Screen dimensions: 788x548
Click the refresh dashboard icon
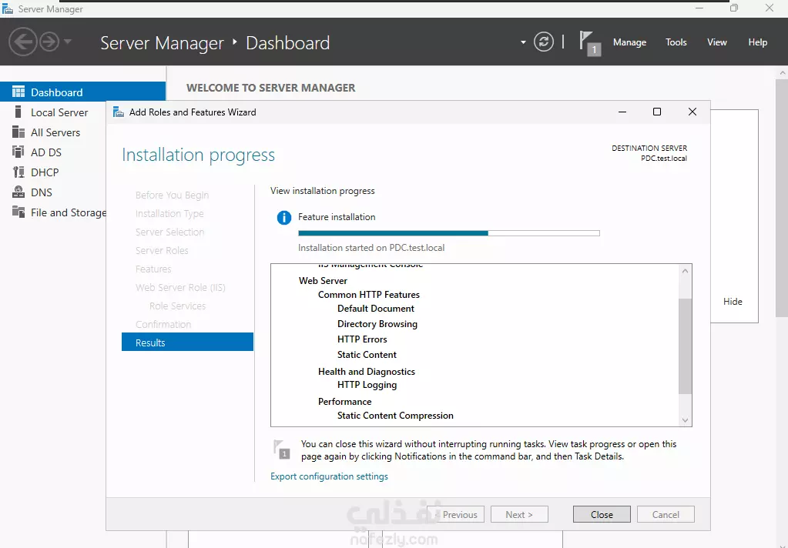coord(544,42)
